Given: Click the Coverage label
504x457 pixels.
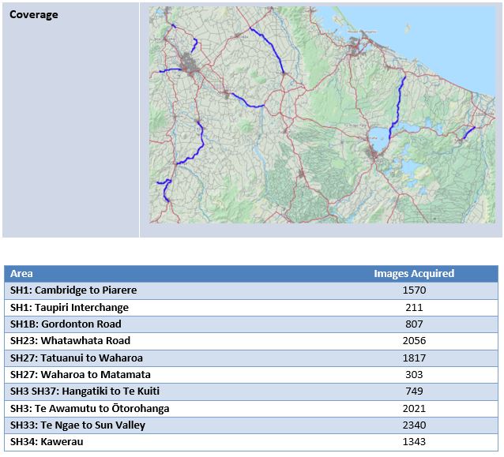Looking at the screenshot, I should [x=34, y=15].
